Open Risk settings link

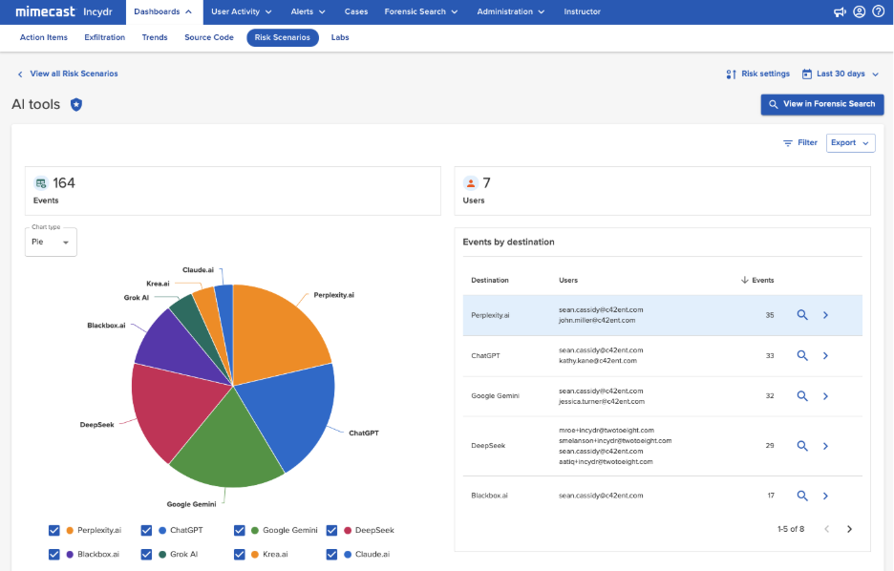[765, 74]
